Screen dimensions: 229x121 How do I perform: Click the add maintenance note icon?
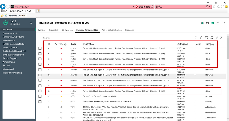click(x=206, y=38)
